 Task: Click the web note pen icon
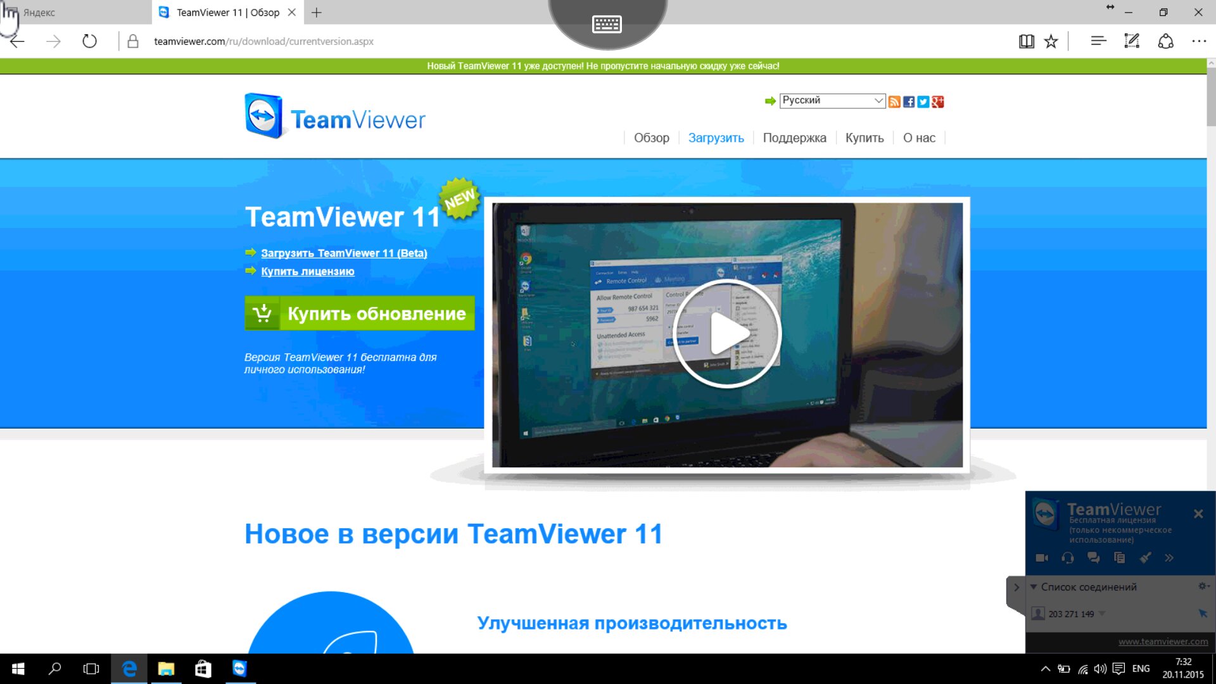pos(1131,42)
